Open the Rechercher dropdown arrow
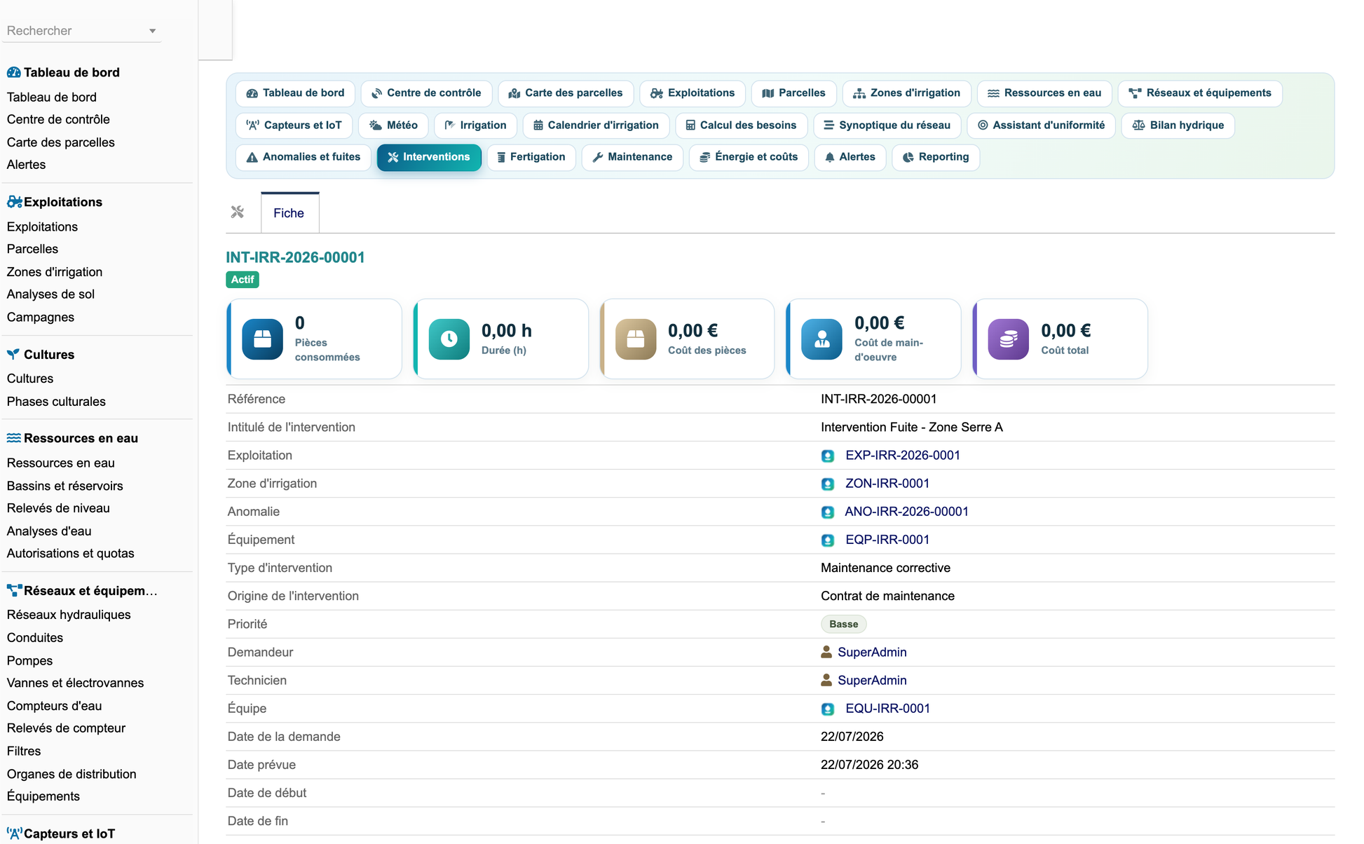Screen dimensions: 1364x844 click(152, 31)
